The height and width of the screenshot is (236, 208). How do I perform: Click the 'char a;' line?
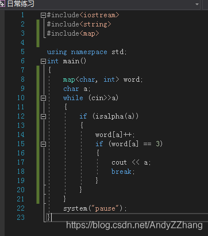[x=77, y=89]
